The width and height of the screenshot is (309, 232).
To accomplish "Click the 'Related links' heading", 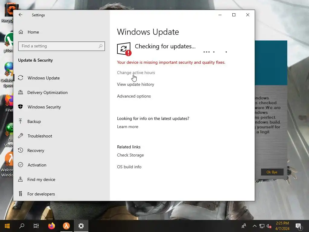I will (129, 147).
